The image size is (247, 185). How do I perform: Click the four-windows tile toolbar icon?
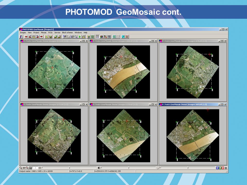pyautogui.click(x=109, y=37)
